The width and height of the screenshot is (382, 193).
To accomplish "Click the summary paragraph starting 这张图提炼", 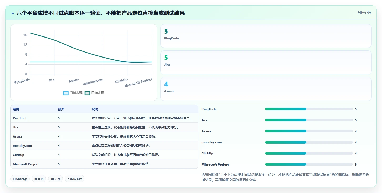I will click(285, 178).
